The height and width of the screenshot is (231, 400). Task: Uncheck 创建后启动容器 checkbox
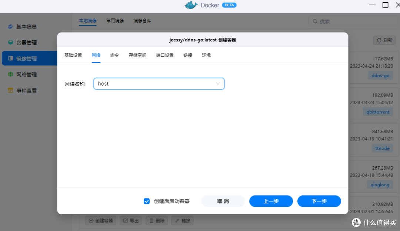(147, 201)
